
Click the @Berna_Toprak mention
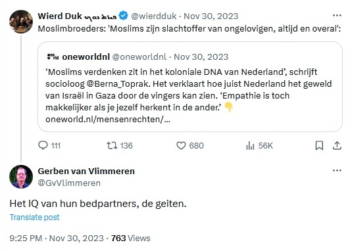[117, 84]
